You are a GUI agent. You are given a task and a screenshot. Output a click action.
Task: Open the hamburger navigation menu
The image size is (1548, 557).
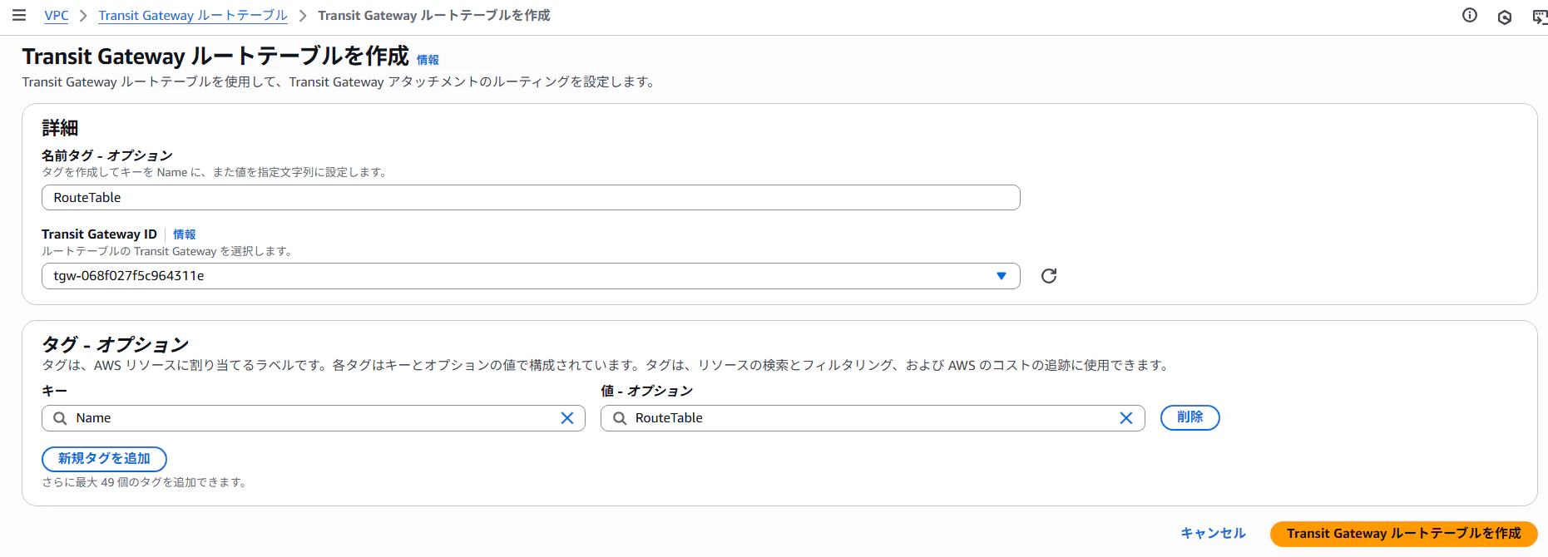tap(19, 16)
